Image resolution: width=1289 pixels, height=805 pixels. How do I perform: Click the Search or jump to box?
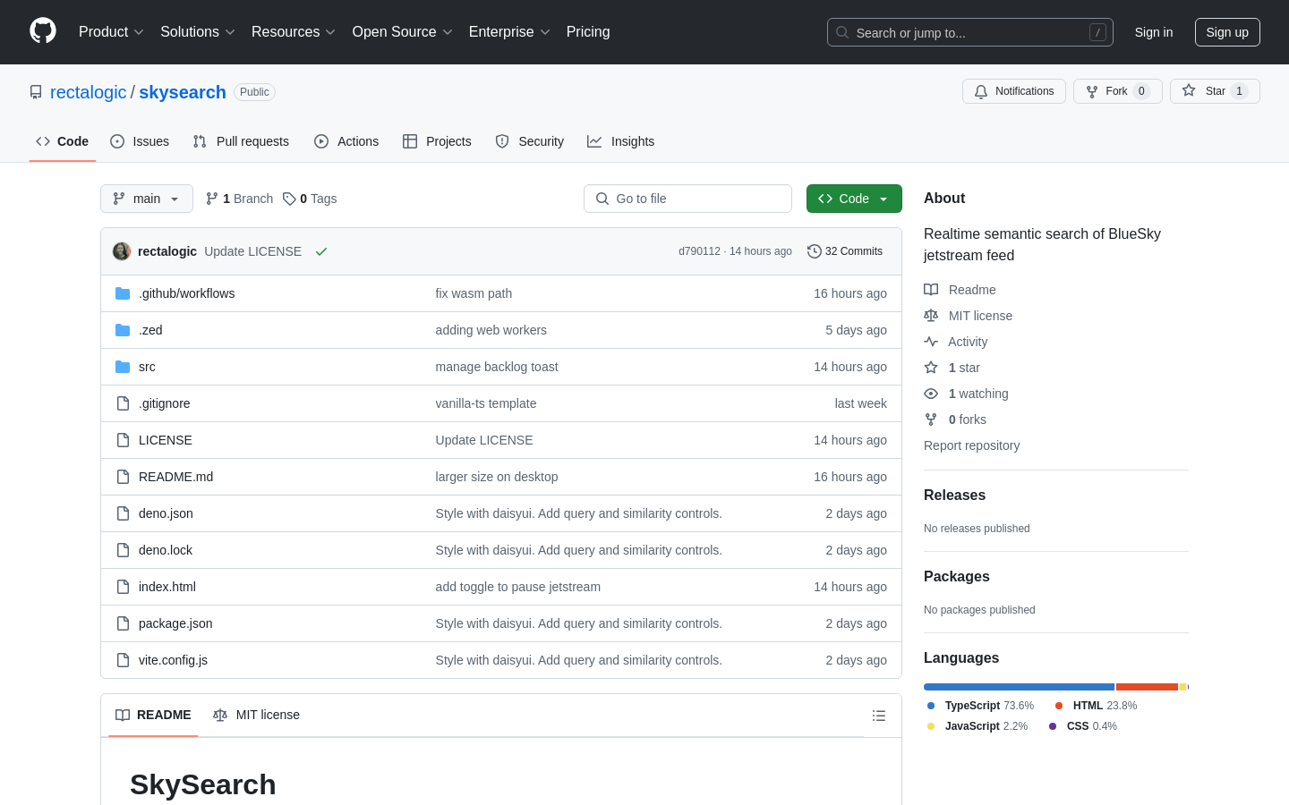coord(970,32)
